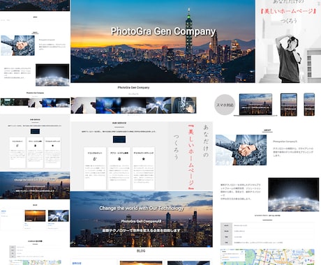Screen dimensions: 321x265
Task: Click the small navy button in the left preview
Action: point(35,131)
